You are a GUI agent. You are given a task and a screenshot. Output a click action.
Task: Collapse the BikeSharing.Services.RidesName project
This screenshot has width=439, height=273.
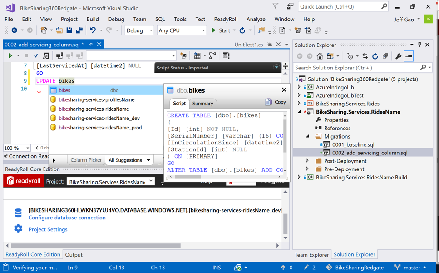(299, 112)
